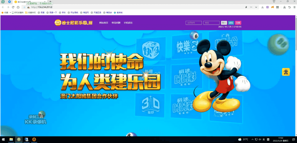This screenshot has width=297, height=143.
Task: Open the 百度 bookmark
Action: coord(41,12)
